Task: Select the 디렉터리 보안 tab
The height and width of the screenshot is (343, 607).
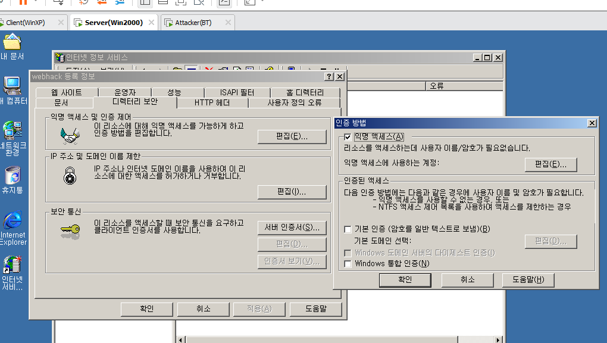Action: tap(134, 102)
